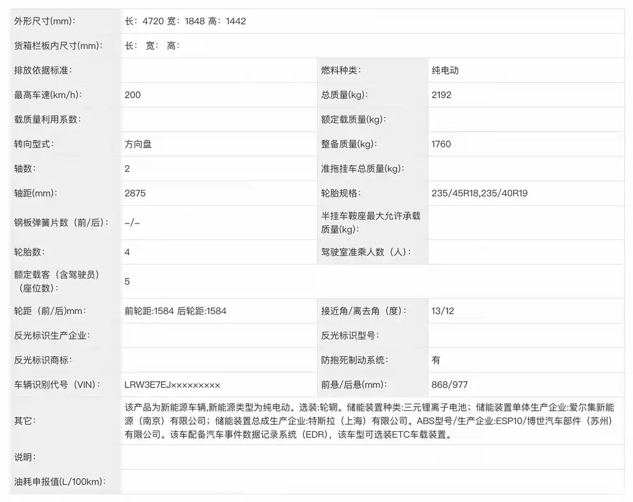Click the label 排放依据标准:

(43, 70)
